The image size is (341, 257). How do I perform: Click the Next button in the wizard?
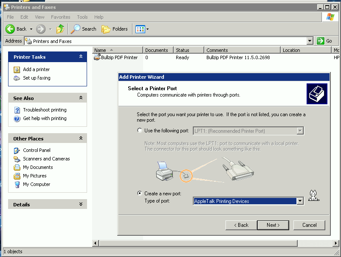tap(273, 225)
